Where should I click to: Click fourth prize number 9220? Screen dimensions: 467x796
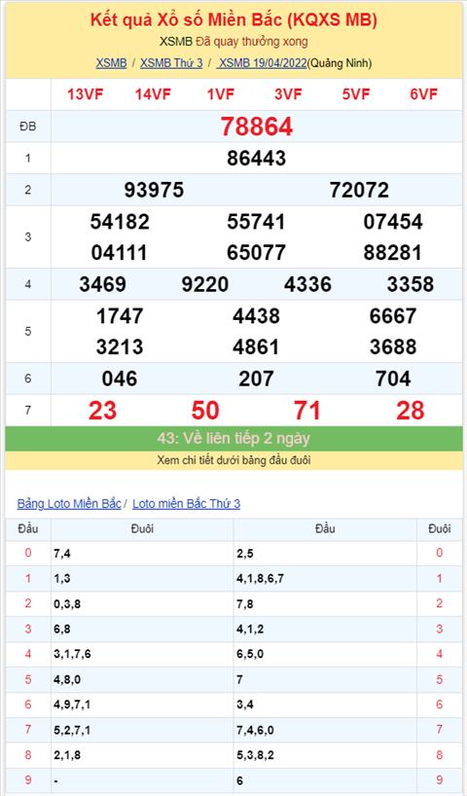point(205,284)
